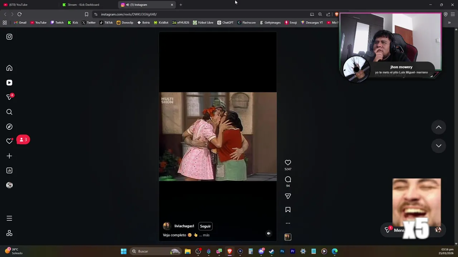Open Instagram notifications heart icon
Image resolution: width=458 pixels, height=257 pixels.
[x=9, y=141]
